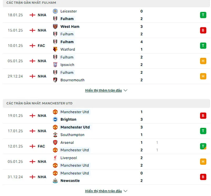The width and height of the screenshot is (211, 196).
Task: Open the 'Hiển thị thêm trận đấu' link under Manchester Utd
Action: coord(103,191)
